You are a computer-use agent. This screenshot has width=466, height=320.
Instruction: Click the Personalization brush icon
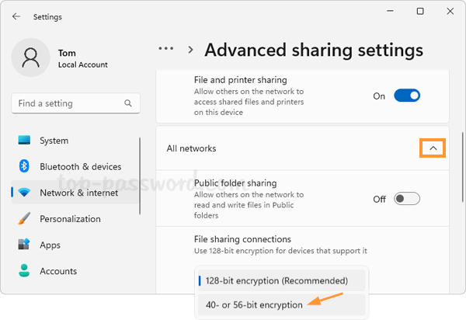[x=24, y=219]
